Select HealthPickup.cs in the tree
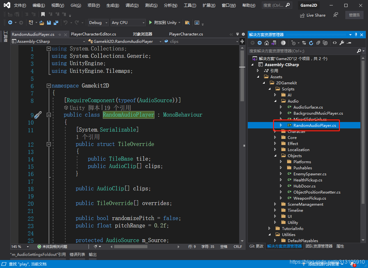 point(308,180)
